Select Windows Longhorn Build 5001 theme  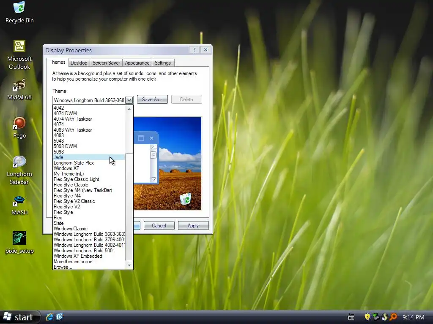[89, 251]
